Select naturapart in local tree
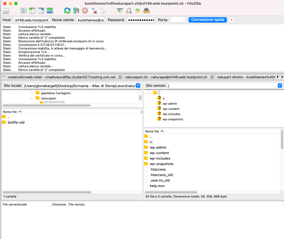 point(49,98)
